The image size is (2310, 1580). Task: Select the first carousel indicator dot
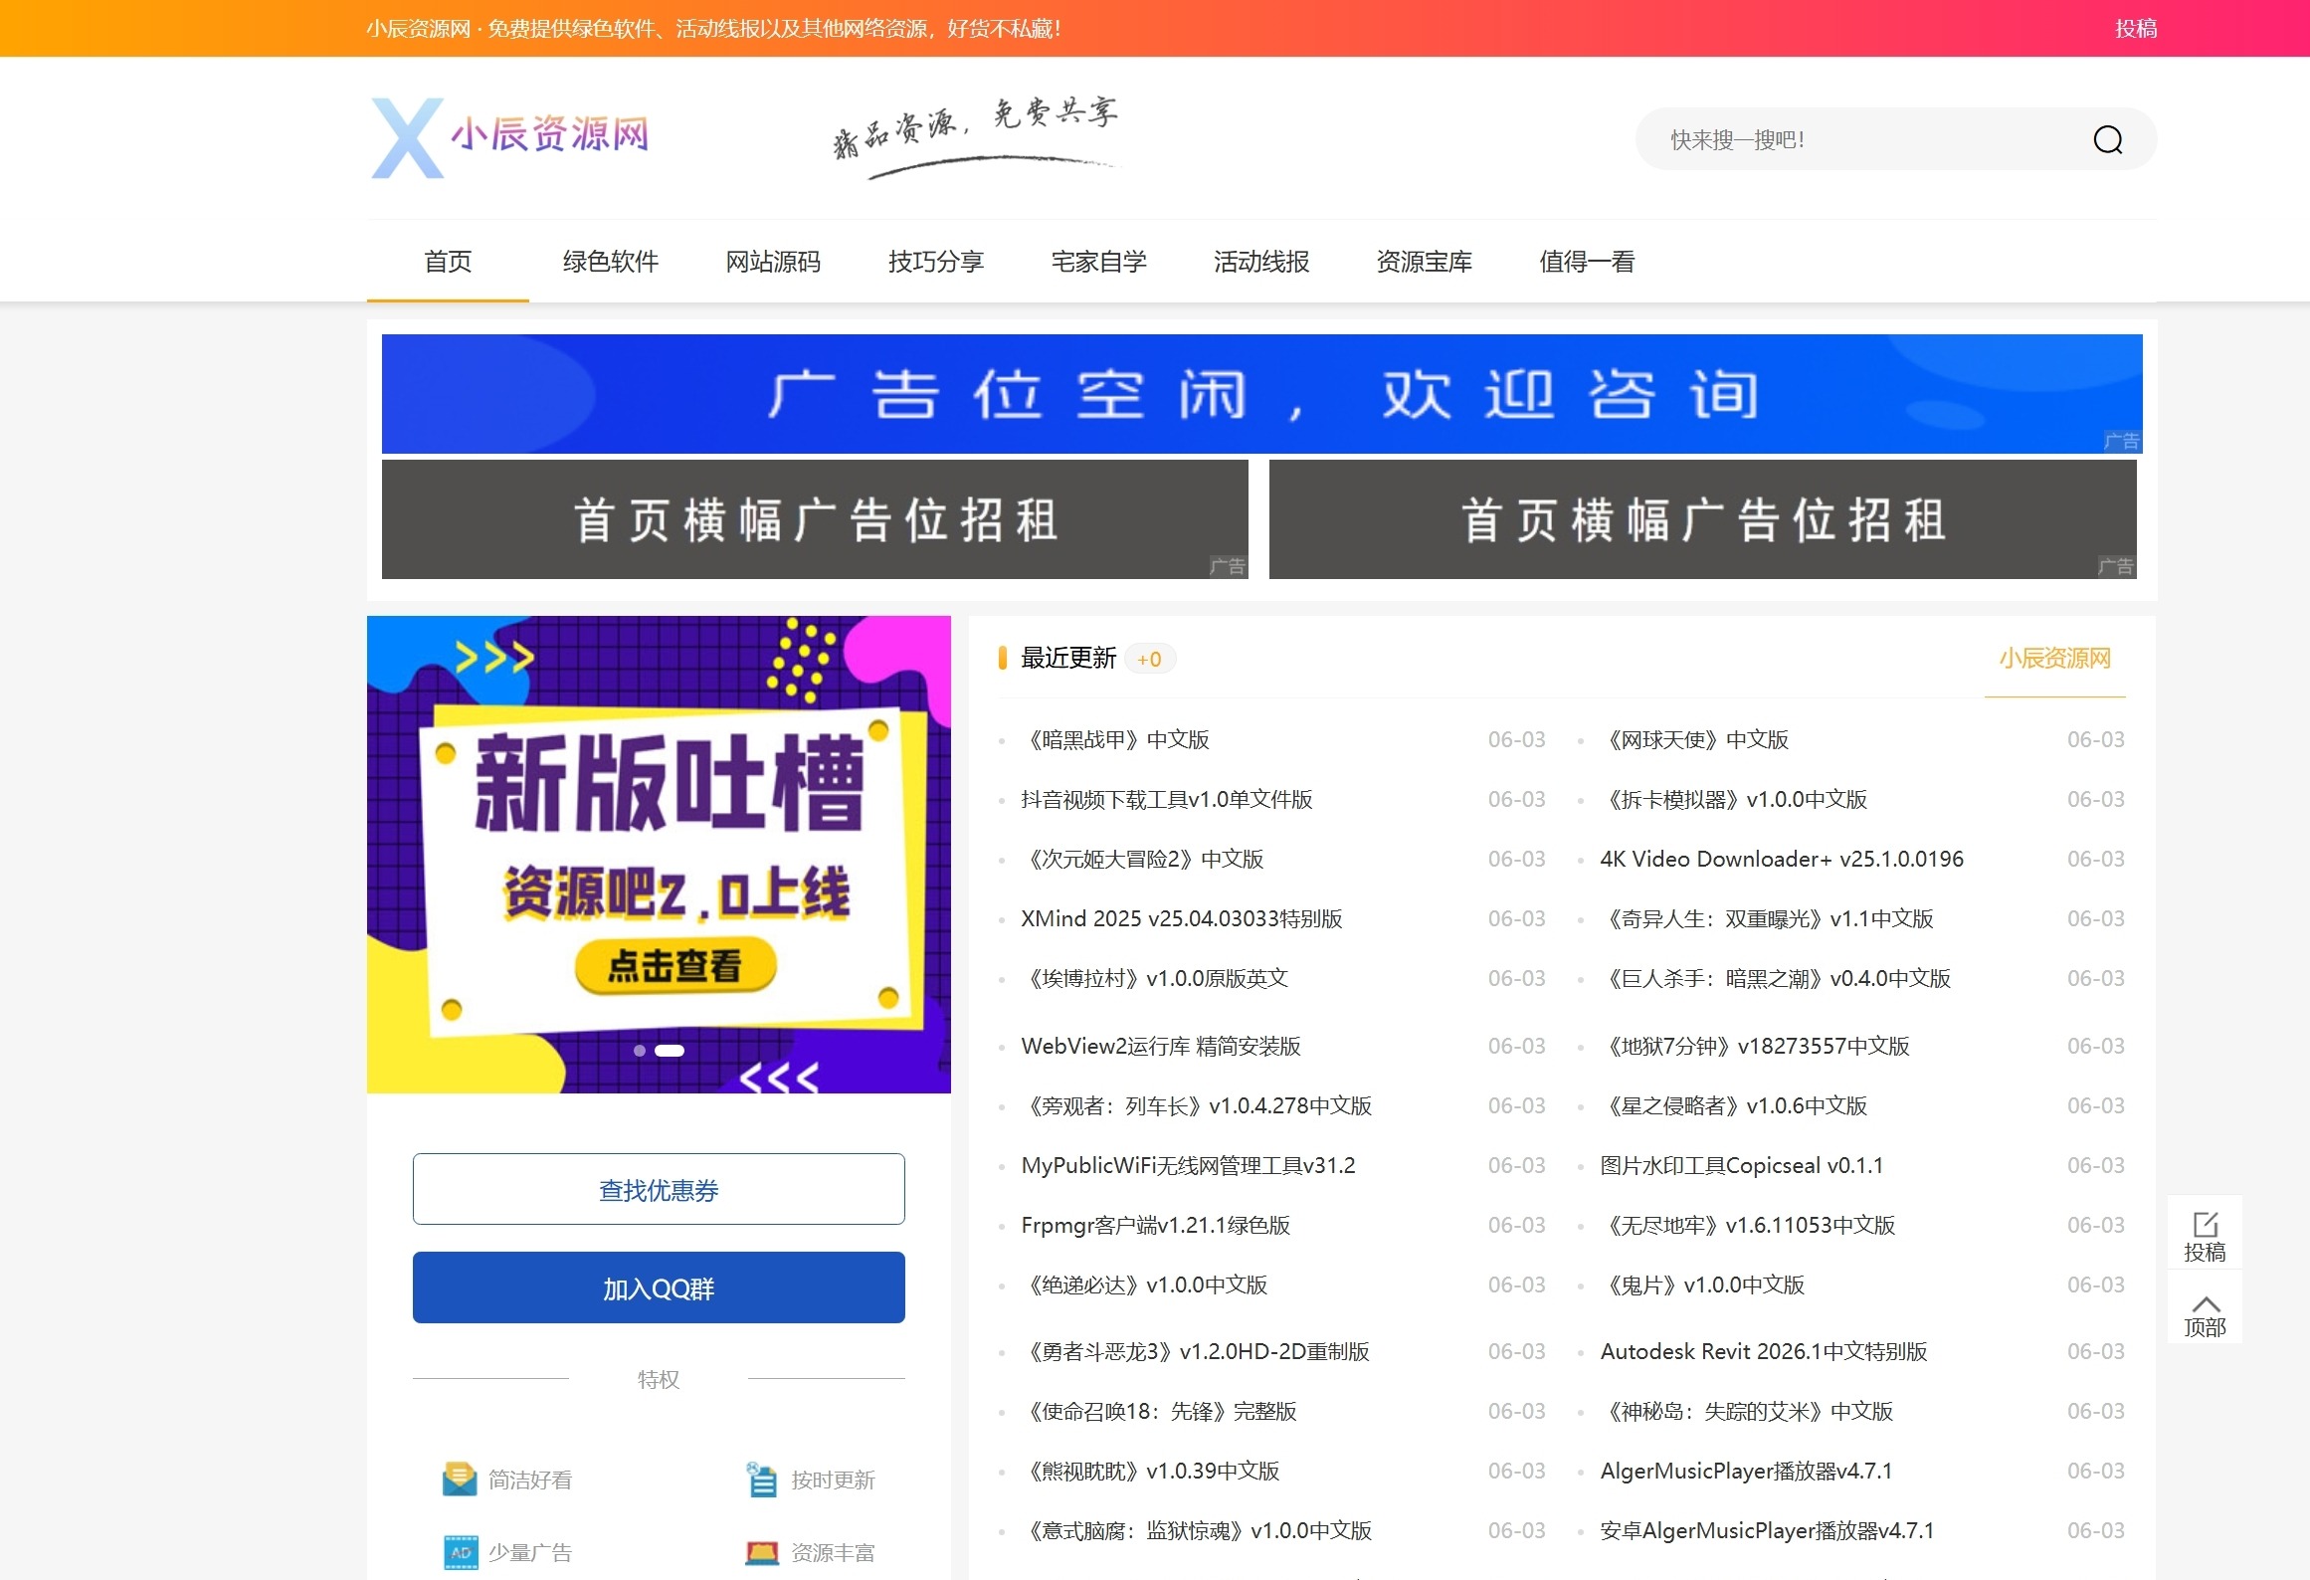pyautogui.click(x=640, y=1051)
